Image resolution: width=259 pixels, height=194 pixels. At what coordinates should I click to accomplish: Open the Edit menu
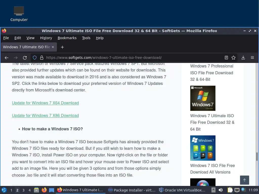18,38
